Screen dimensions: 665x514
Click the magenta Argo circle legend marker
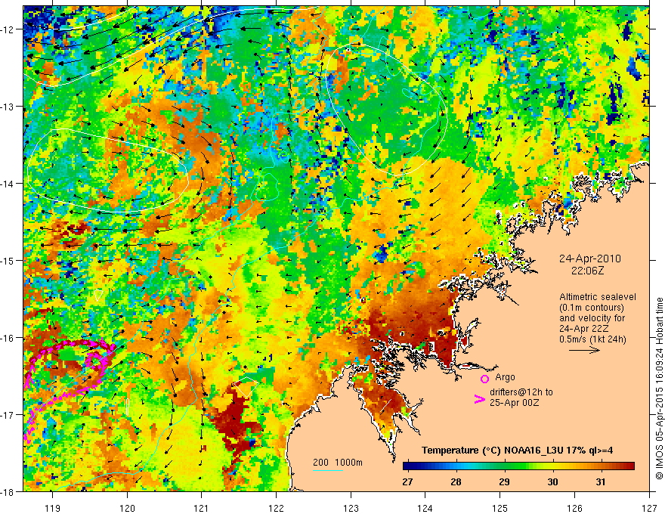pos(484,379)
